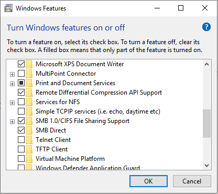218x194 pixels.
Task: Click the scrollbar up arrow
Action: 206,64
